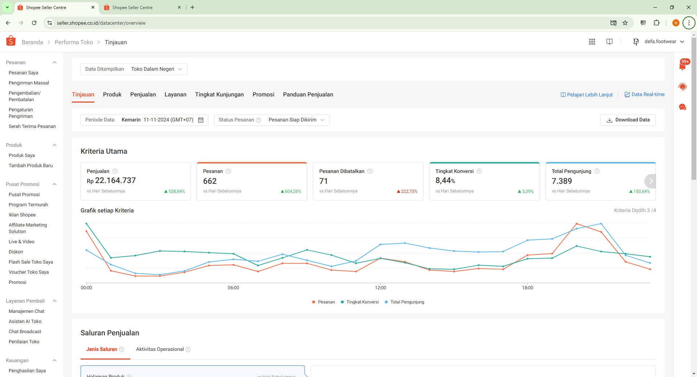The image size is (697, 377).
Task: Go to Performa Toko breadcrumb
Action: (x=74, y=42)
